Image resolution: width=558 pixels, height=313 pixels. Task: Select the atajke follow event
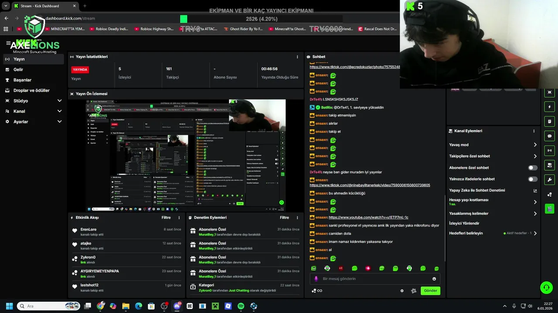click(127, 246)
